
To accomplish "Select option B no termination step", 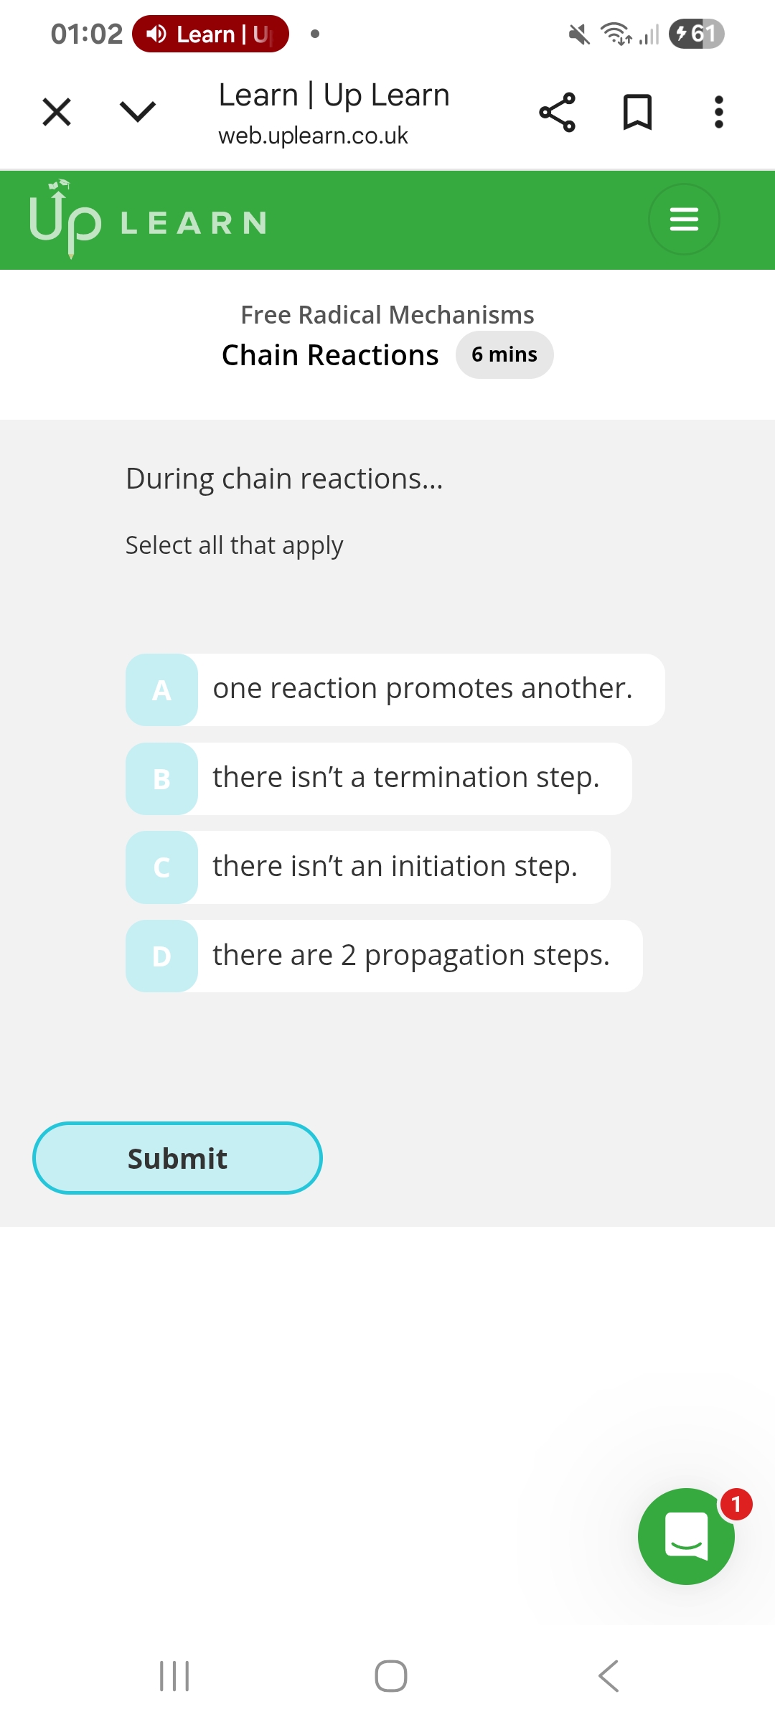I will click(379, 778).
